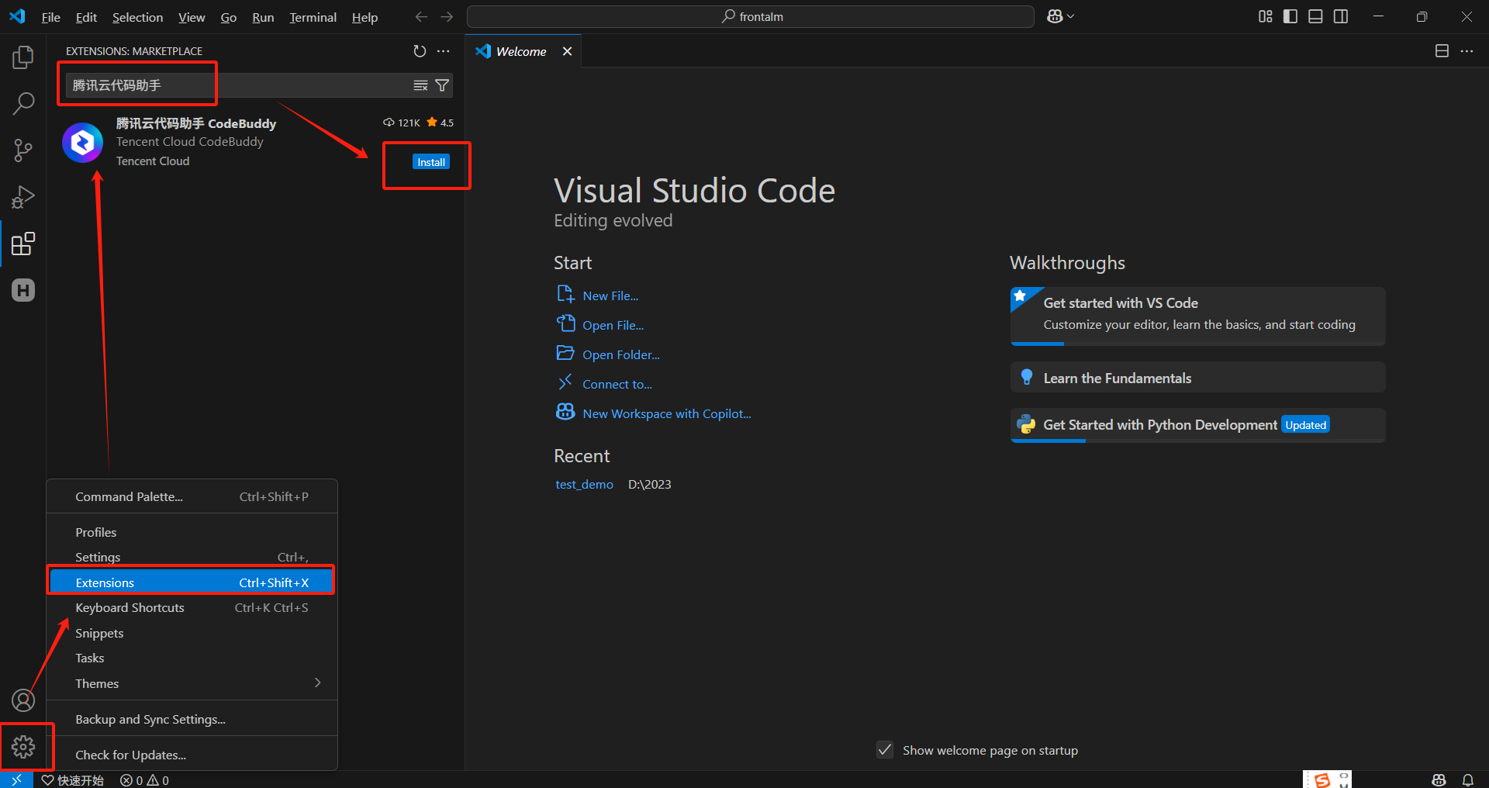Open Learn the Fundamentals walkthrough
1489x788 pixels.
1197,378
